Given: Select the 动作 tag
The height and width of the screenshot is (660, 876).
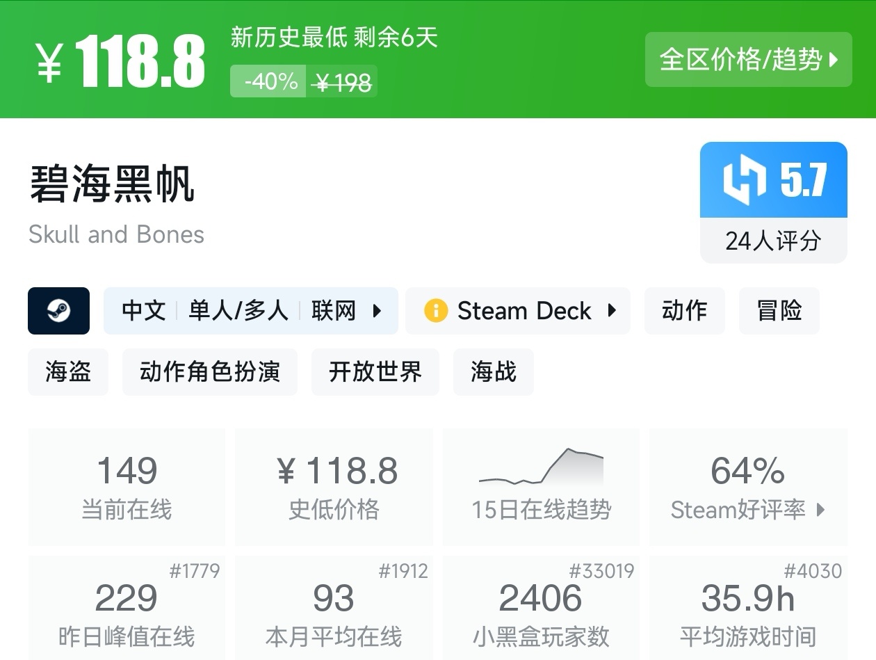Looking at the screenshot, I should point(684,311).
